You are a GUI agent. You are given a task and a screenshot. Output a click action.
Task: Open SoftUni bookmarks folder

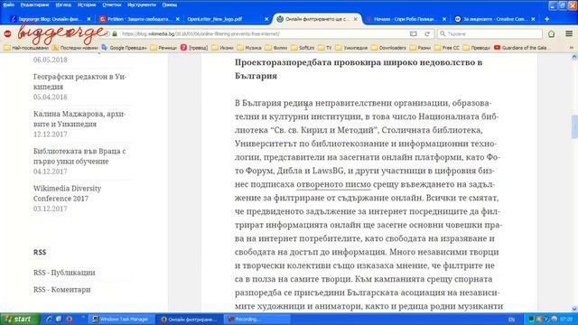point(303,48)
